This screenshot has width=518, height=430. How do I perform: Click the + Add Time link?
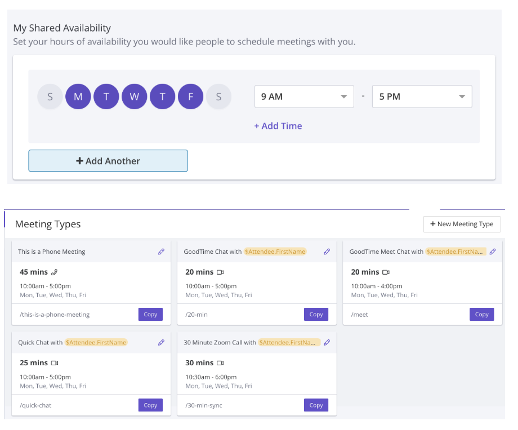point(278,126)
